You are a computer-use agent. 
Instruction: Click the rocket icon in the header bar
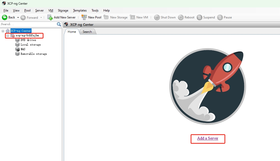(x=66, y=24)
